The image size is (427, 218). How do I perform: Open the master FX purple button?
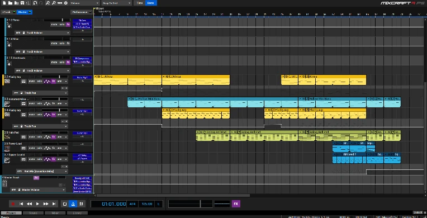pyautogui.click(x=236, y=203)
